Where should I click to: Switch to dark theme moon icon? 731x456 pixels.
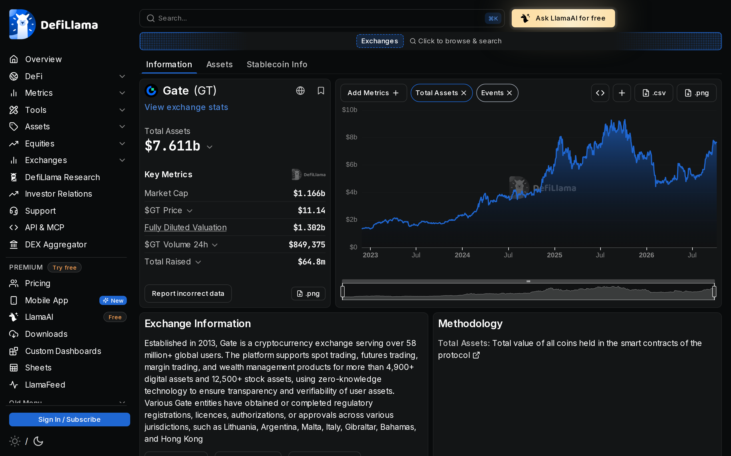pos(38,441)
